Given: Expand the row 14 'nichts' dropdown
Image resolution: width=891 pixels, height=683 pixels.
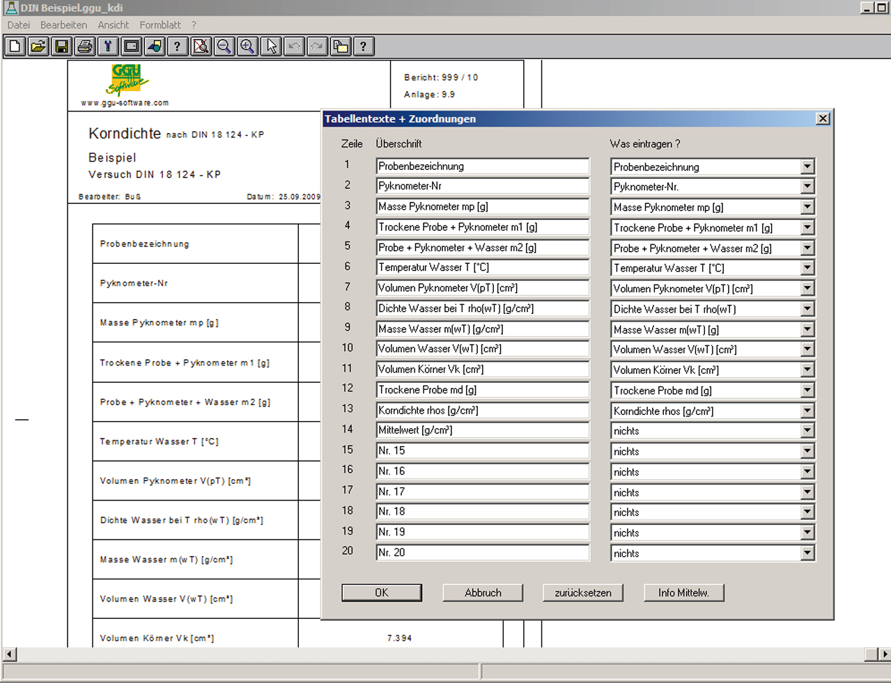Looking at the screenshot, I should [807, 431].
